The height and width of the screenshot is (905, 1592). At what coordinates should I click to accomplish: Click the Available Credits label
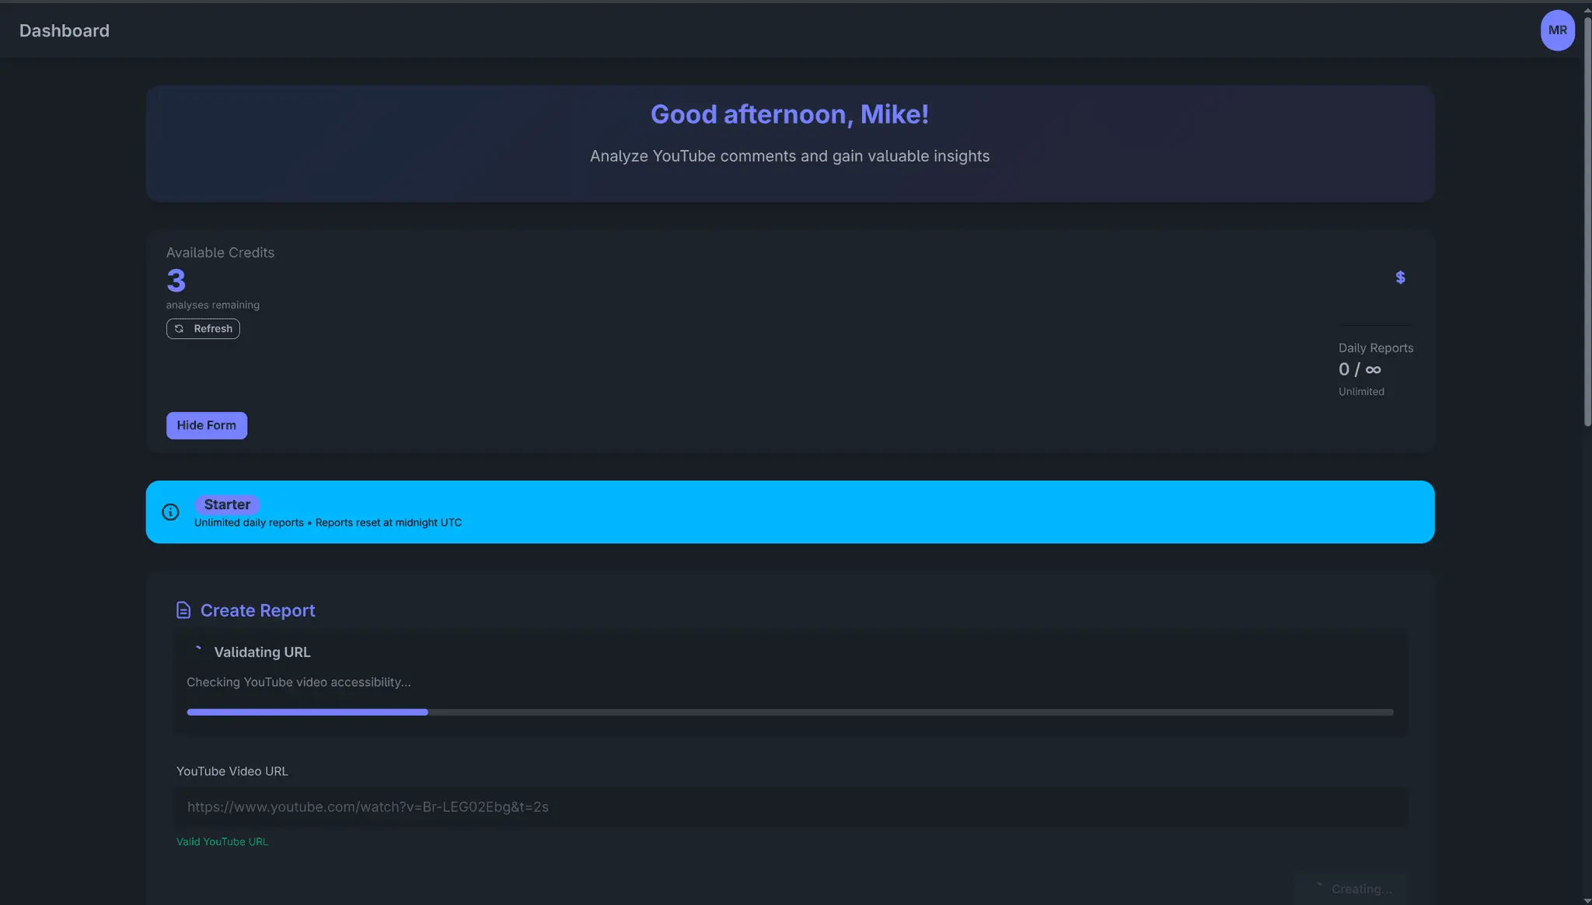tap(220, 253)
